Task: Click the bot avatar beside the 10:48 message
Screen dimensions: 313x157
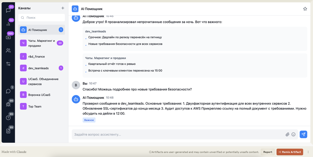Action: tap(76, 99)
